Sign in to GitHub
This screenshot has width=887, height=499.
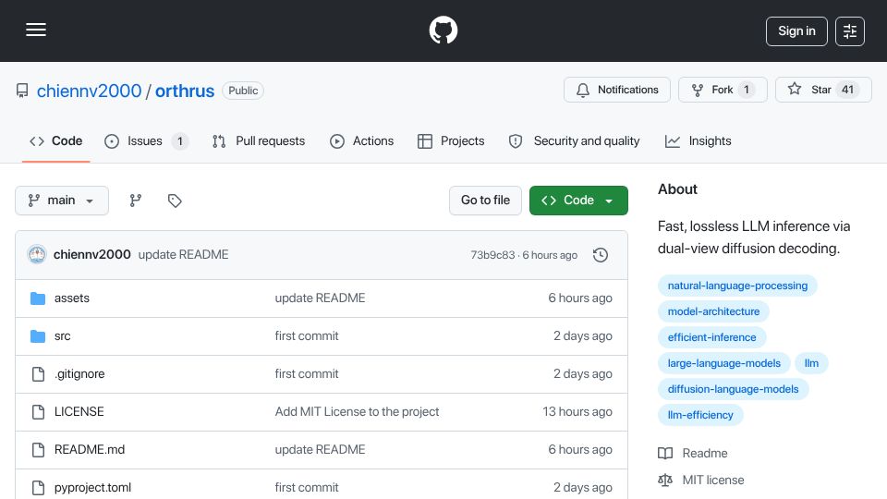[x=796, y=31]
